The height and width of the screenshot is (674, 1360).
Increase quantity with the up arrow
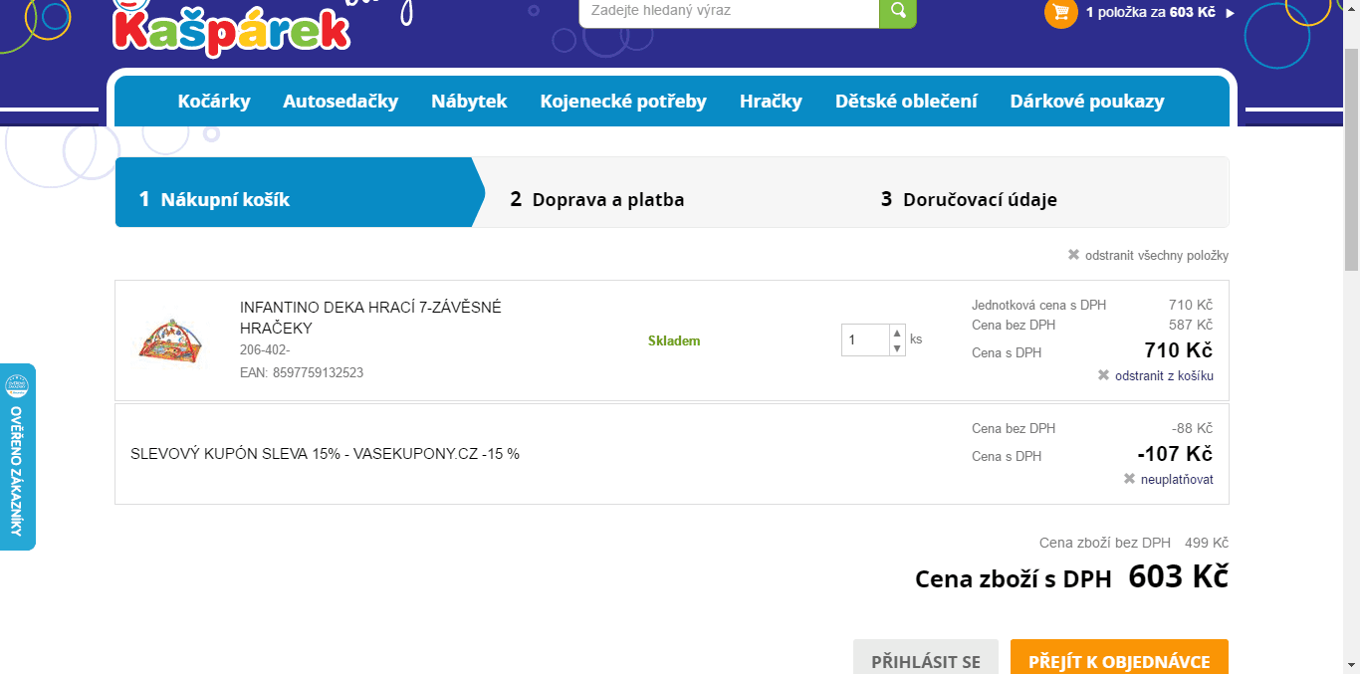(x=897, y=333)
